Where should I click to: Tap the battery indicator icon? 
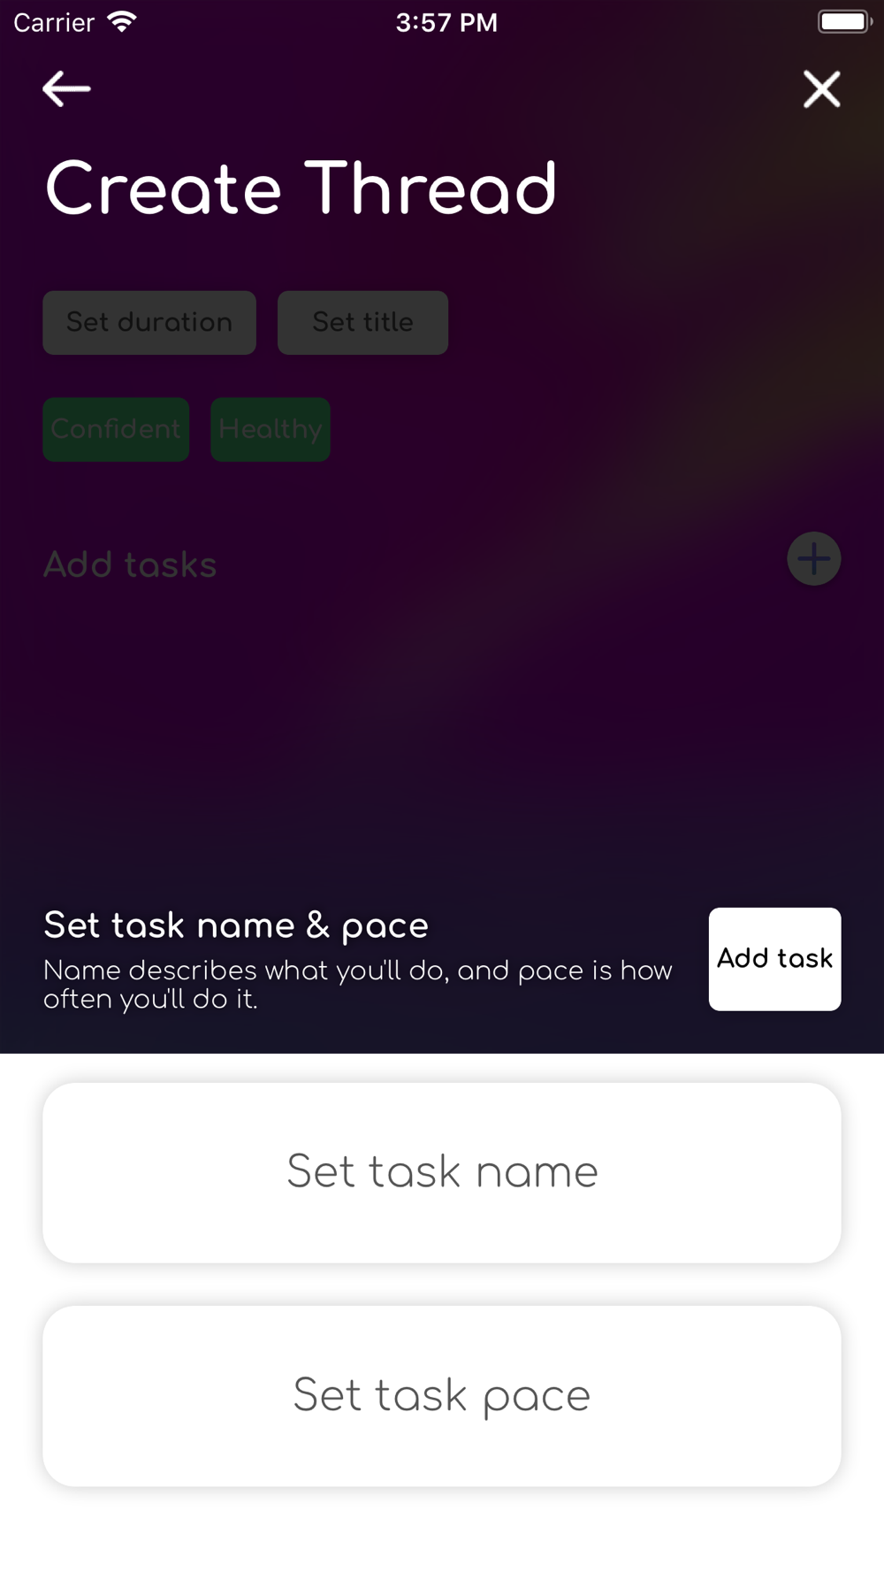tap(845, 22)
